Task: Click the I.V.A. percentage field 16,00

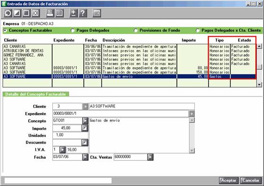Action: pos(77,150)
